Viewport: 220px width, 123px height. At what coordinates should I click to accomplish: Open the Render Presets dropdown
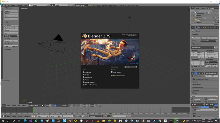(x=202, y=48)
